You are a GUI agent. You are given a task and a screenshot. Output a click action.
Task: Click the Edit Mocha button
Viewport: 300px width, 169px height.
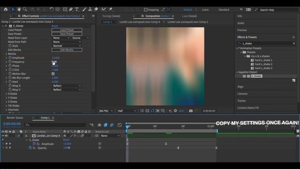tap(67, 50)
